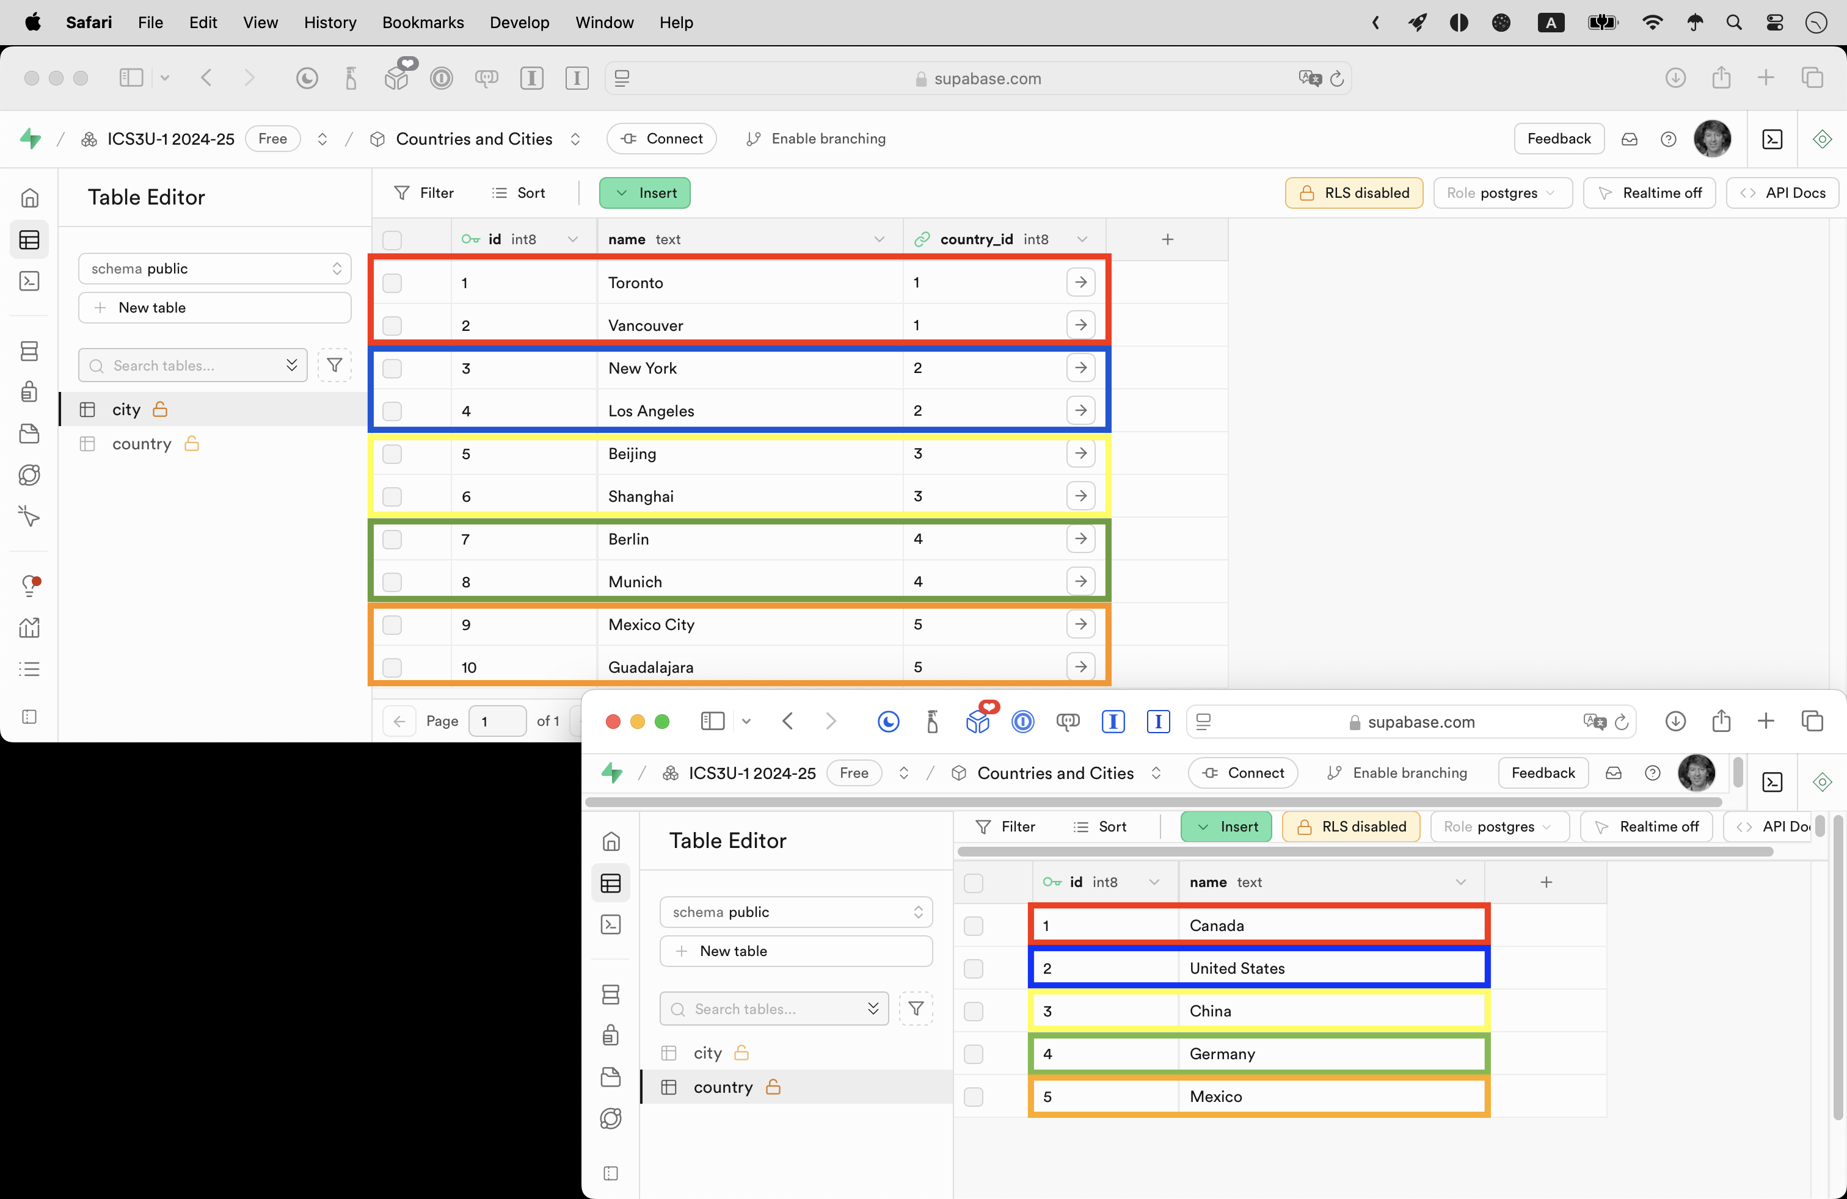Open SQL Editor icon in left sidebar
This screenshot has width=1847, height=1199.
(x=29, y=281)
